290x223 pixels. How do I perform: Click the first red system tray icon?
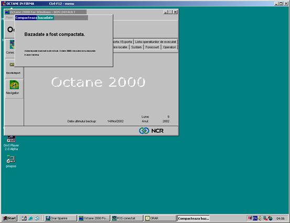pos(250,218)
